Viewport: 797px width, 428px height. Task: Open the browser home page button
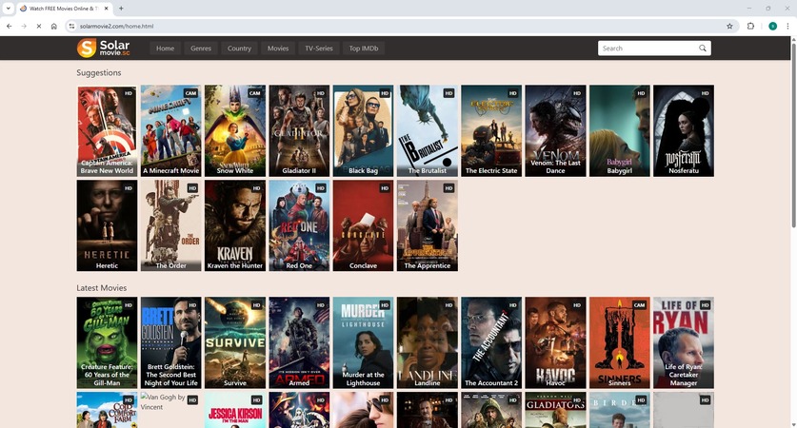click(x=54, y=26)
